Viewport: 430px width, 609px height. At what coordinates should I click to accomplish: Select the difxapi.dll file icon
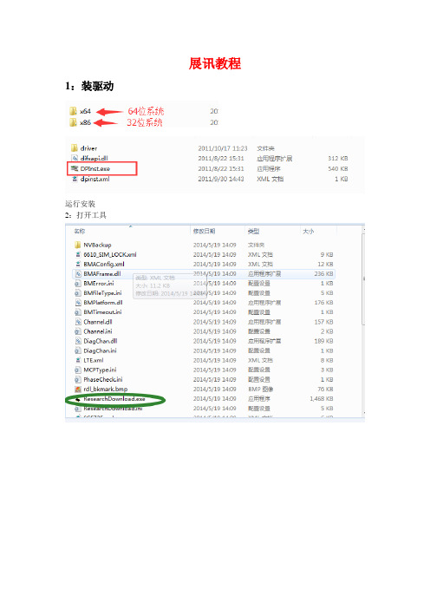pos(75,158)
